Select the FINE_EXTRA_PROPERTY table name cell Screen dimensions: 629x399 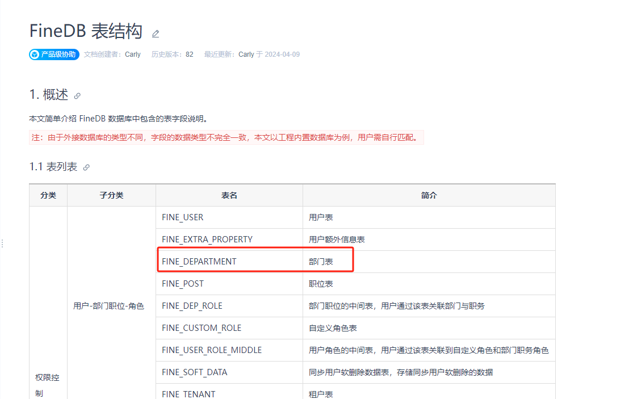click(x=229, y=240)
